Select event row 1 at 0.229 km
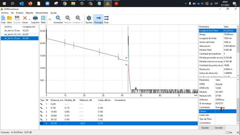240x135 pixels. (118, 104)
